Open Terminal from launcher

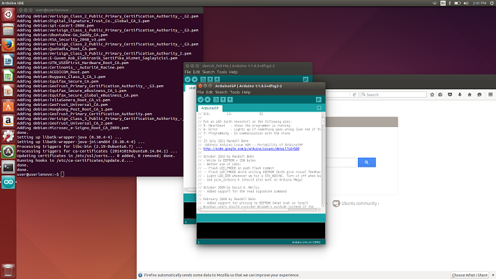(8, 167)
